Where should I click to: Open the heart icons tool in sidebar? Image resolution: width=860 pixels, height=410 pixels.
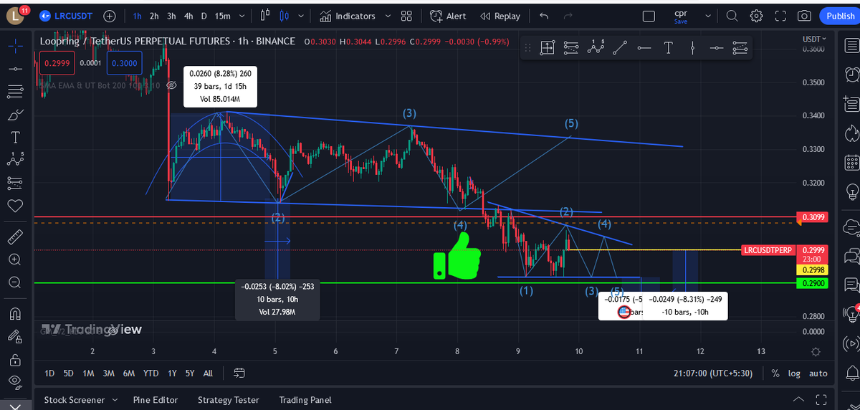14,206
